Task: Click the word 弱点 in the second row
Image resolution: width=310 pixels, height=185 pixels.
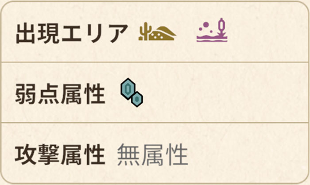Action: [38, 94]
